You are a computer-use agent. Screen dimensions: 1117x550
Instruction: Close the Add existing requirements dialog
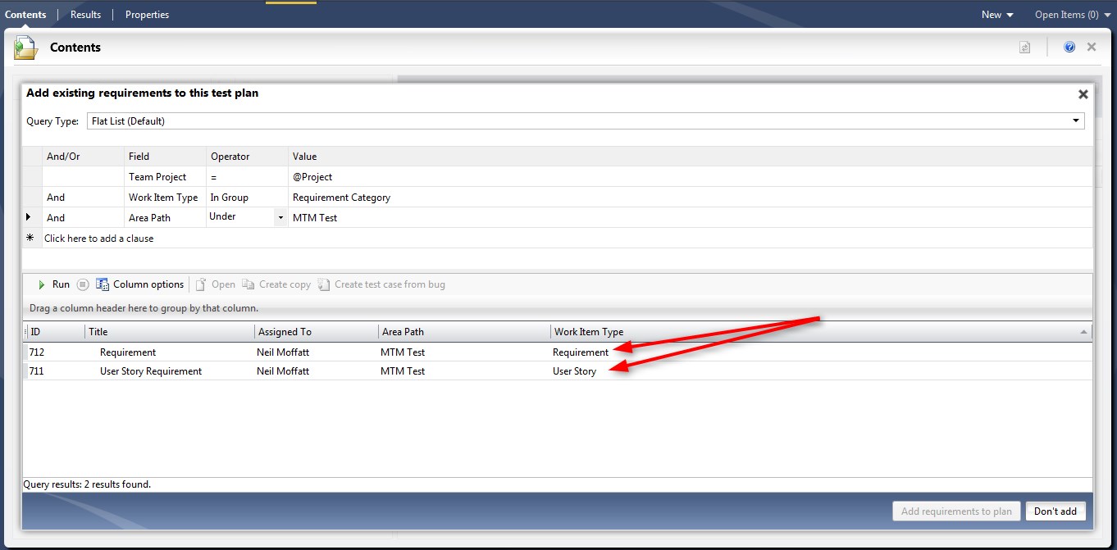point(1083,94)
